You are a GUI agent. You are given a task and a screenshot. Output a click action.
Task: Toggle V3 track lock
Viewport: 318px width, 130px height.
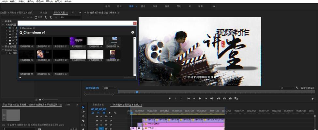[x=97, y=121]
